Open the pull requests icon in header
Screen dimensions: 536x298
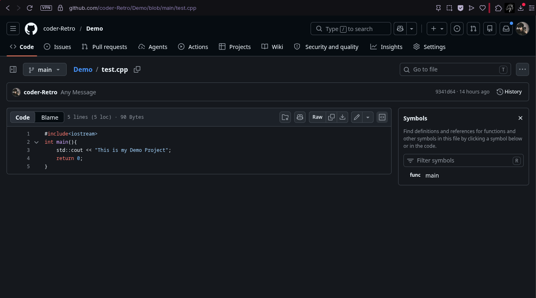pyautogui.click(x=473, y=29)
